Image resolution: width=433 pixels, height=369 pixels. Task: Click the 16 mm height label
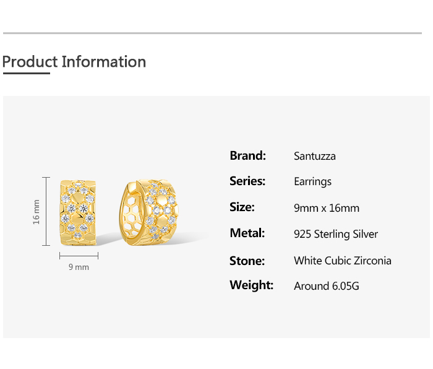click(x=36, y=211)
